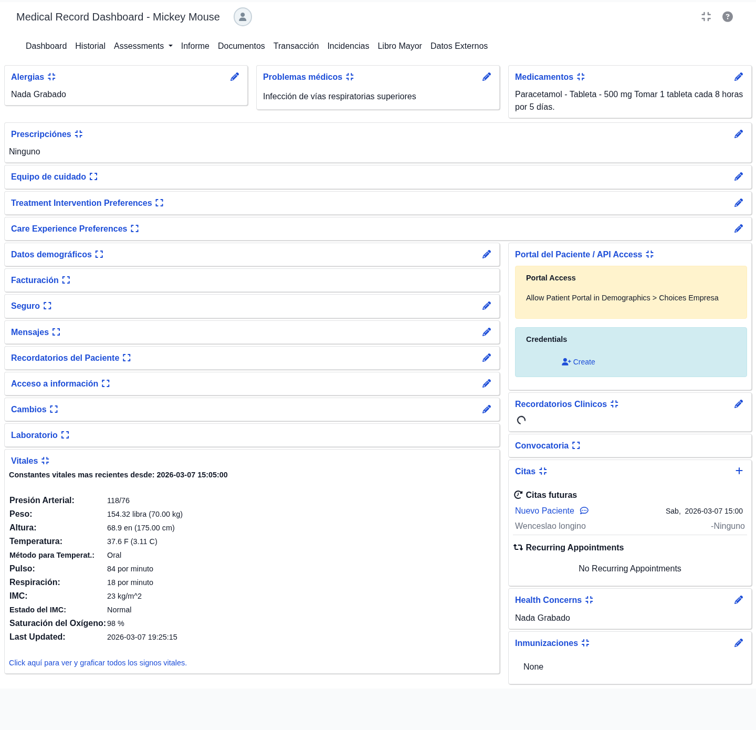The width and height of the screenshot is (756, 730).
Task: Add a new appointment with Citas plus icon
Action: pos(739,471)
